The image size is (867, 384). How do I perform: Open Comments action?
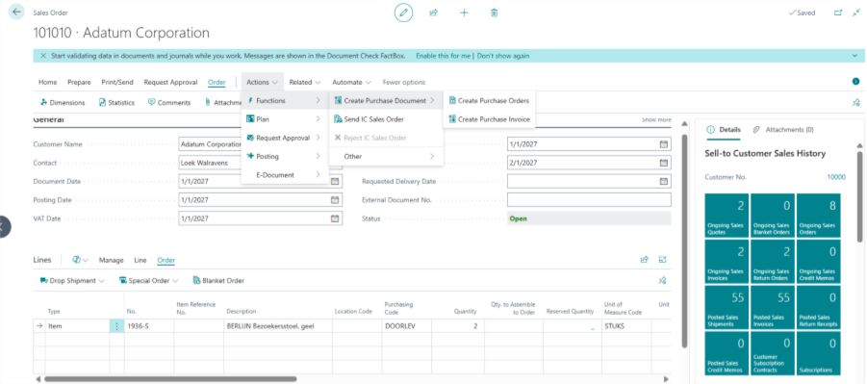(x=169, y=102)
